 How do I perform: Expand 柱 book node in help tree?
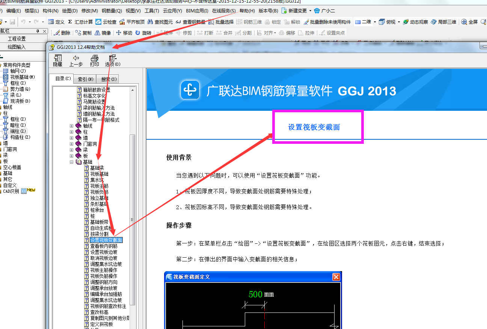[72, 132]
